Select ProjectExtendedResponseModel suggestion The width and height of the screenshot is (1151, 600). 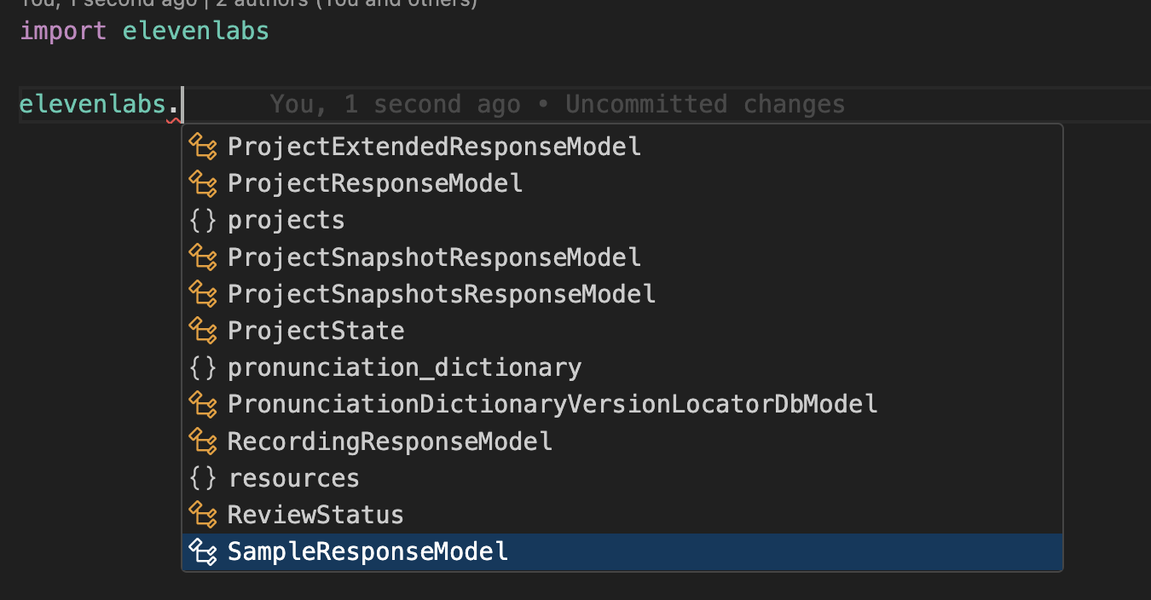[x=434, y=147]
